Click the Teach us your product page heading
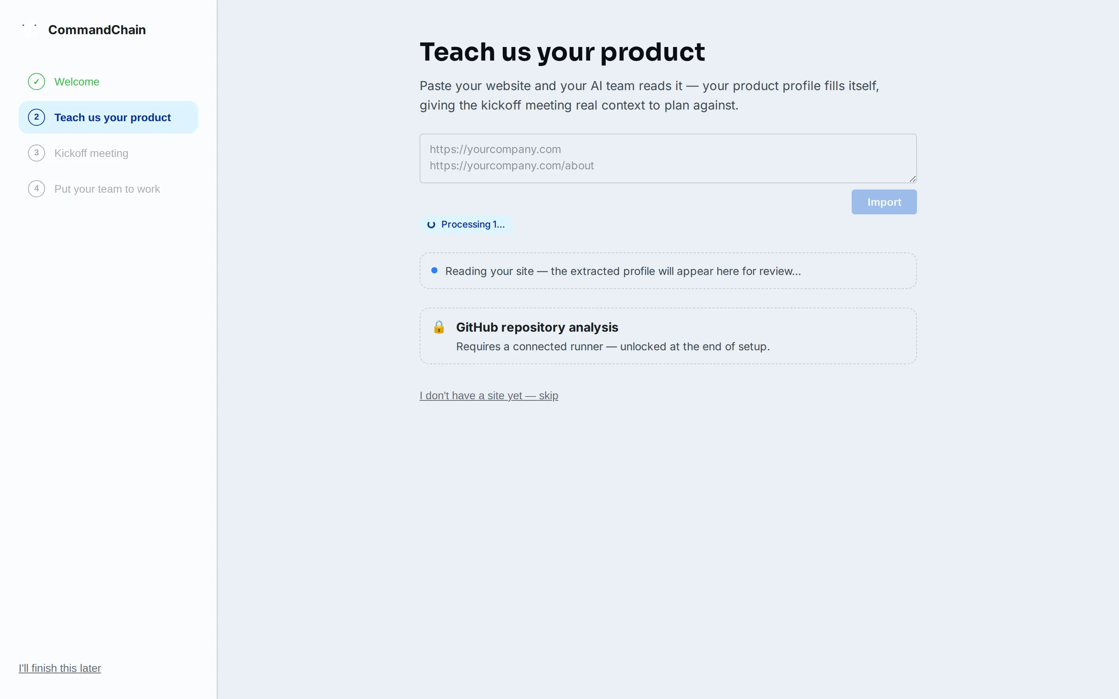Screen dimensions: 1119x699 click(562, 52)
